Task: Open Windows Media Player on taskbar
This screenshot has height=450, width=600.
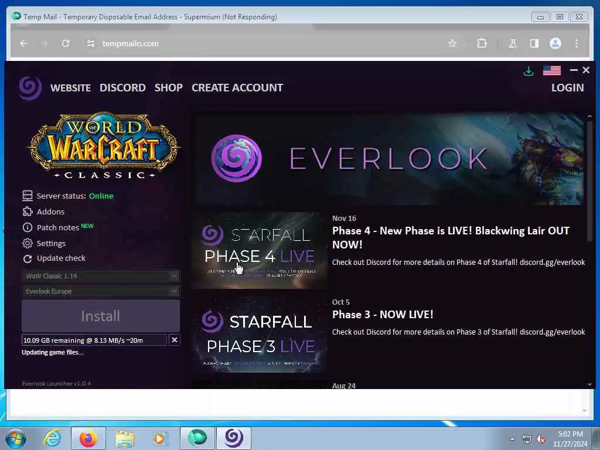Action: point(159,438)
